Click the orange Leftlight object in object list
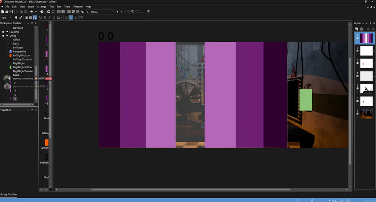Viewport: 376px width, 202px height. (x=46, y=143)
